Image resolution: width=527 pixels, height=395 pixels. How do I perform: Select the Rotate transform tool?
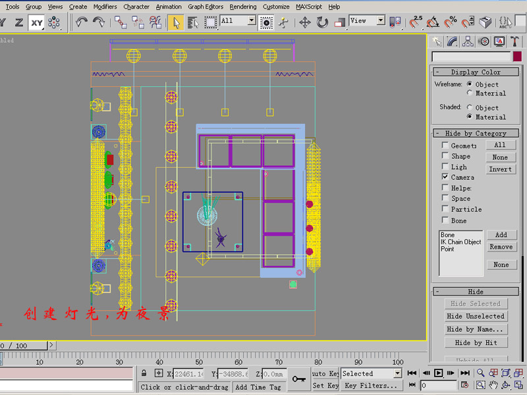pos(322,22)
